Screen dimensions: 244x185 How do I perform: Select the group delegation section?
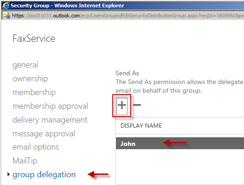tap(44, 174)
